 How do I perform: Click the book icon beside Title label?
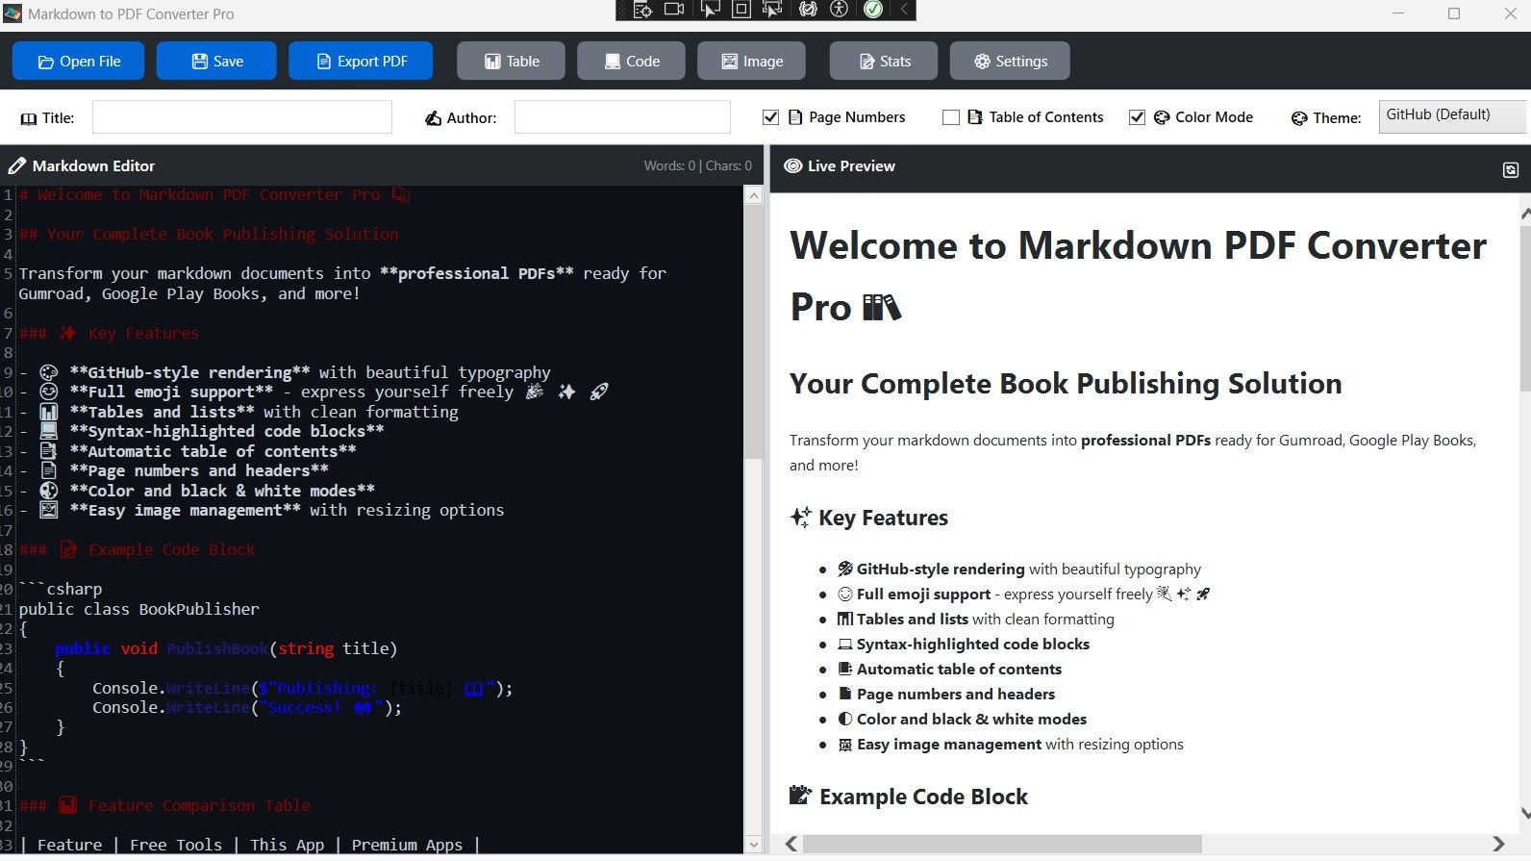point(29,118)
